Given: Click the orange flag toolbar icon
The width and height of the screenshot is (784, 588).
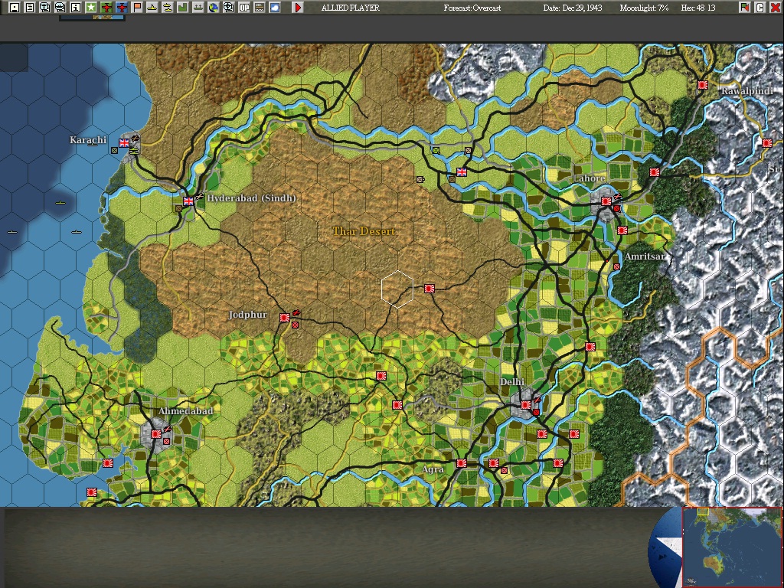Looking at the screenshot, I should (x=137, y=8).
